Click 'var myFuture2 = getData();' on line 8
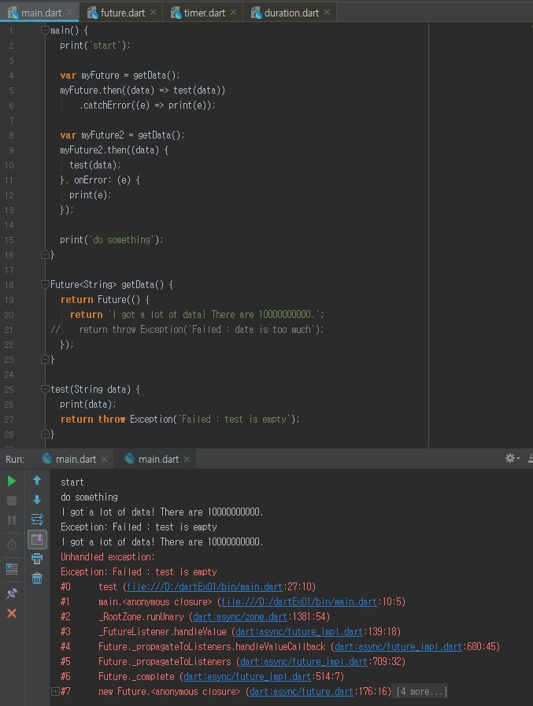 tap(122, 135)
